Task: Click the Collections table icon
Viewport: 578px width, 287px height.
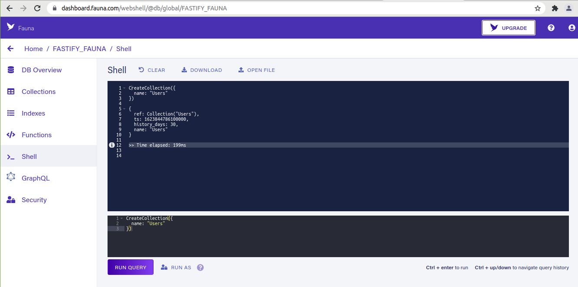Action: point(11,92)
